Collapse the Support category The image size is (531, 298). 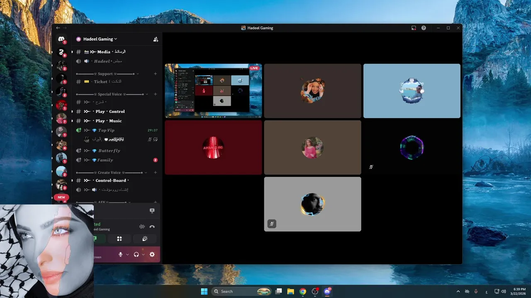(x=107, y=74)
